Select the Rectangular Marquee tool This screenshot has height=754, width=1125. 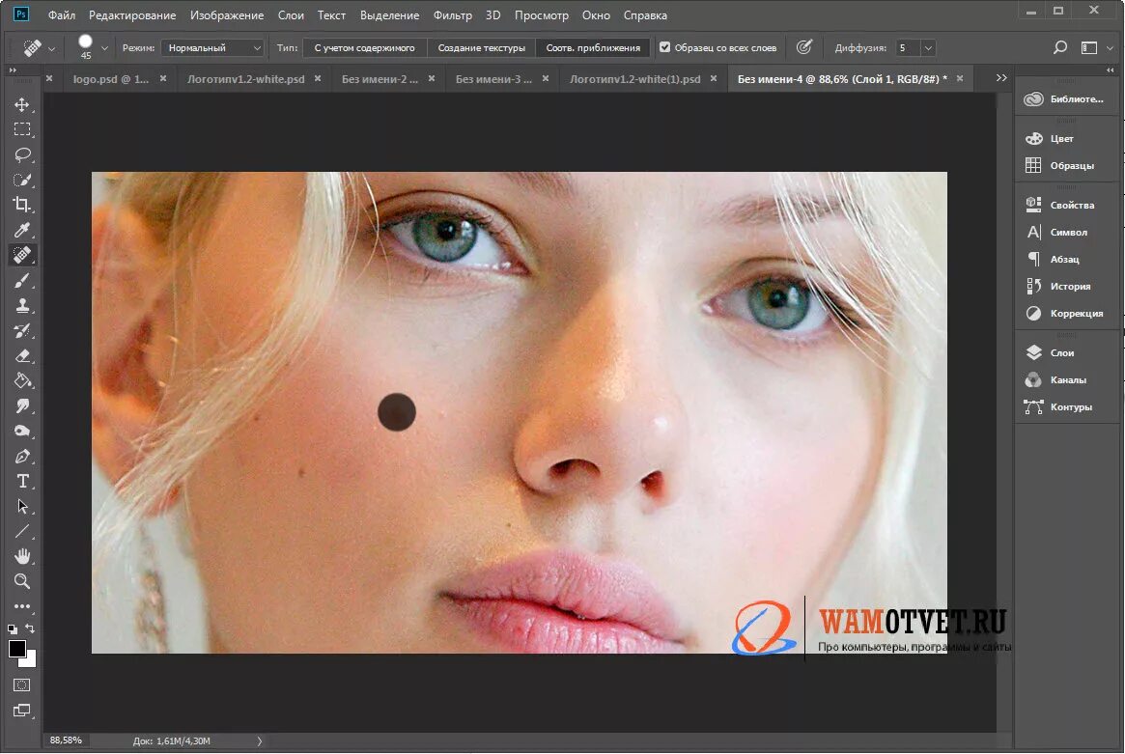[x=22, y=130]
